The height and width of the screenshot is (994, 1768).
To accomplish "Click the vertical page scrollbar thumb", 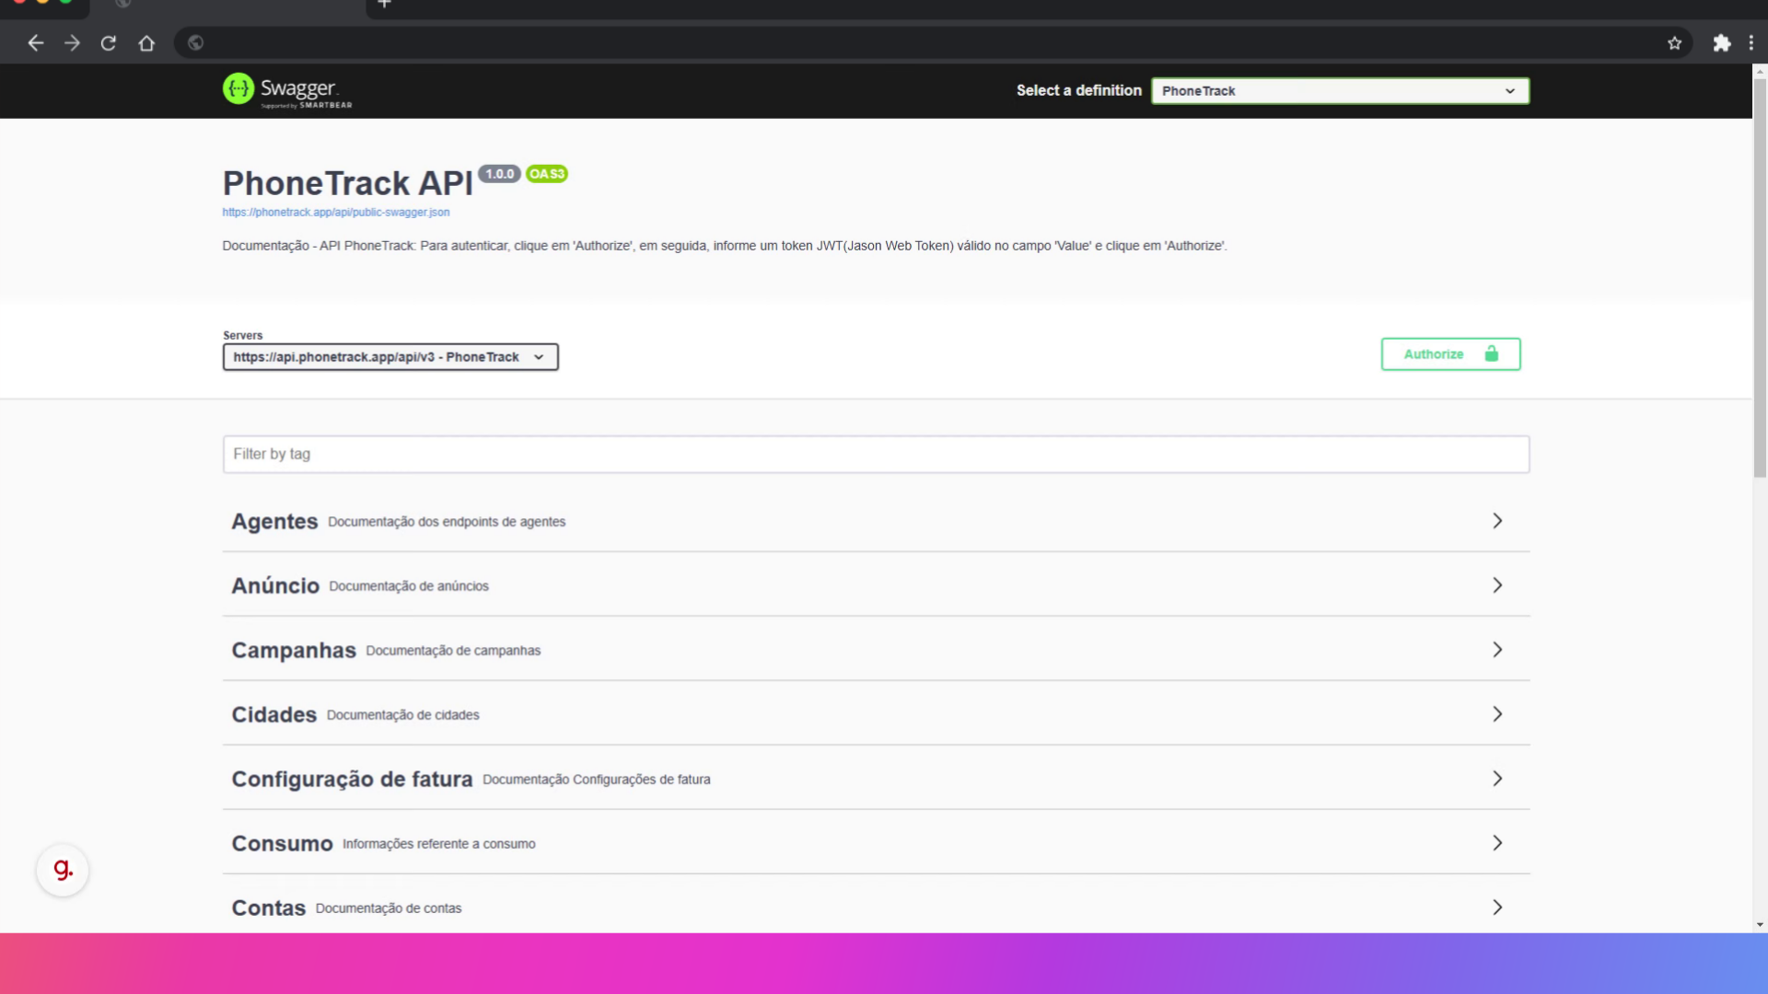I will point(1760,276).
